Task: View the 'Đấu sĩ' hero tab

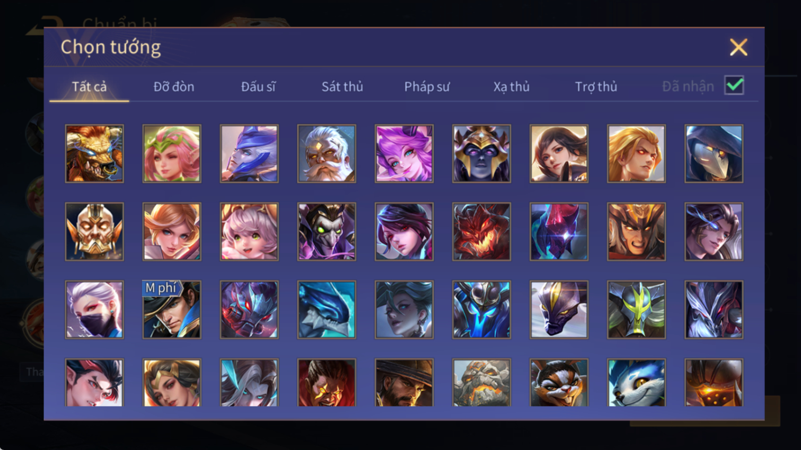Action: coord(258,86)
